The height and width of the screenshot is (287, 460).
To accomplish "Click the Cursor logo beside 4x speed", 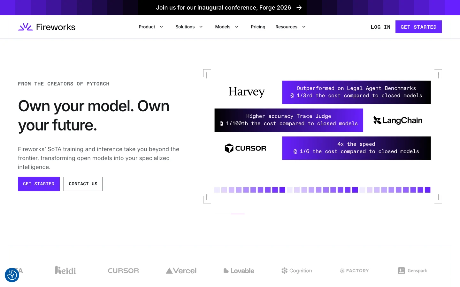I will click(x=245, y=148).
